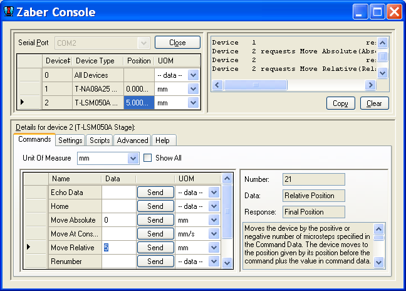Viewport: 406px width, 291px height.
Task: Maximize the Zaber Console window
Action: pos(377,12)
